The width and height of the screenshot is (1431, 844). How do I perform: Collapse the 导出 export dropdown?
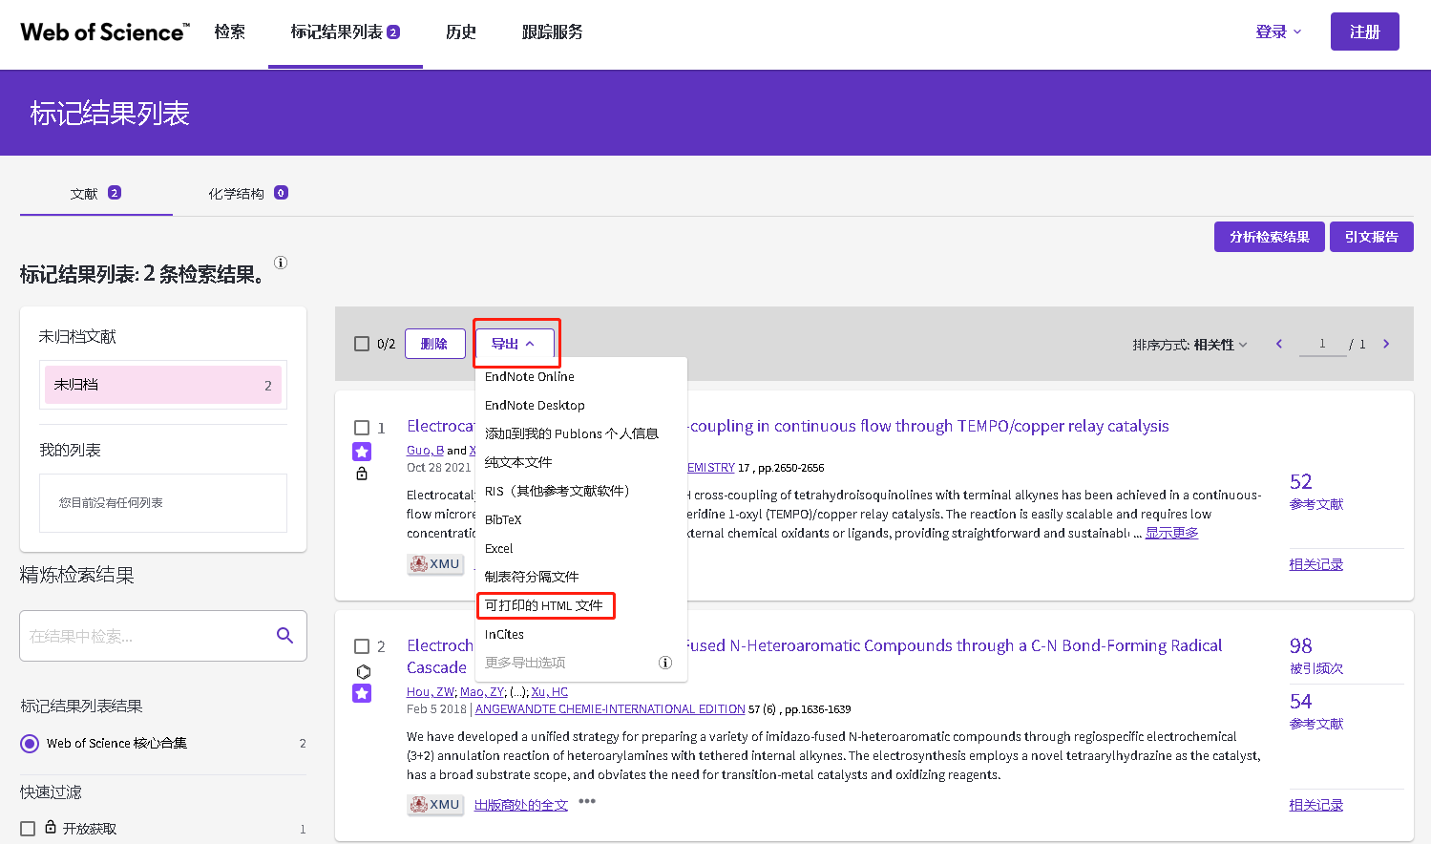(x=514, y=344)
